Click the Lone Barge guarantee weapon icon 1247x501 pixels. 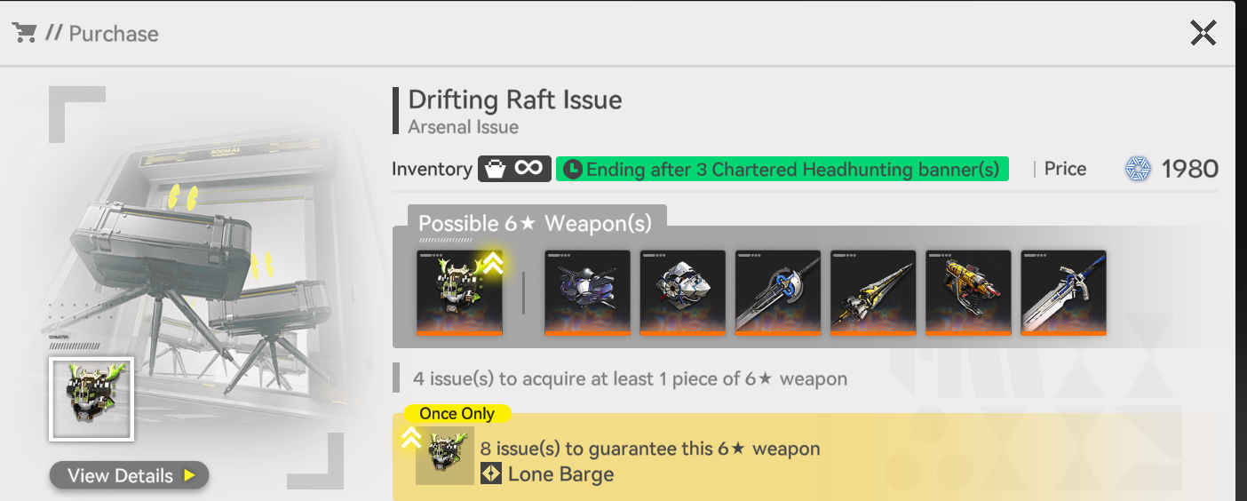[445, 456]
